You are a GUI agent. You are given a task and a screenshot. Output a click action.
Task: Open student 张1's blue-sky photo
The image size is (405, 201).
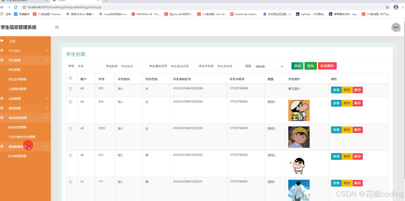tap(299, 190)
